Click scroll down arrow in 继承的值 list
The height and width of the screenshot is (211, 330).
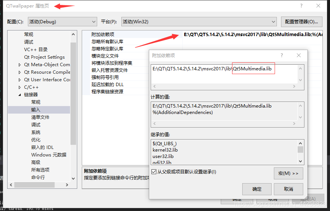coord(300,161)
